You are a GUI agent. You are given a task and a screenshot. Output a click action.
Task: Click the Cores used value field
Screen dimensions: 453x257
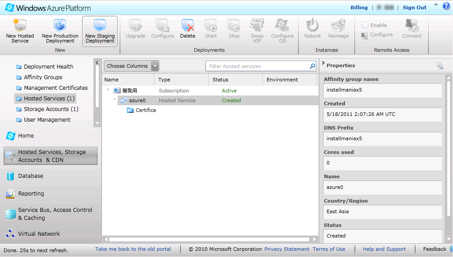point(382,163)
